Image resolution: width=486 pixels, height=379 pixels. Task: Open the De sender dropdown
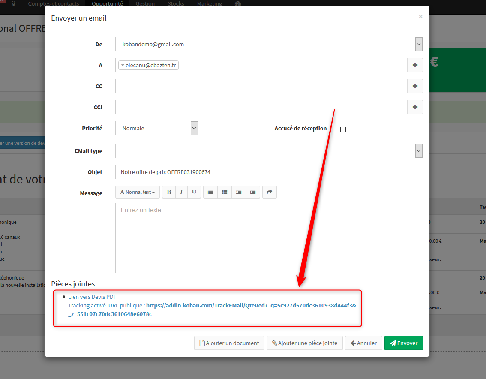419,44
